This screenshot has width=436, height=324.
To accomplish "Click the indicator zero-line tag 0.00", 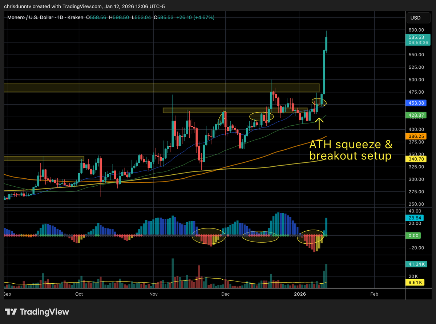I will [414, 235].
